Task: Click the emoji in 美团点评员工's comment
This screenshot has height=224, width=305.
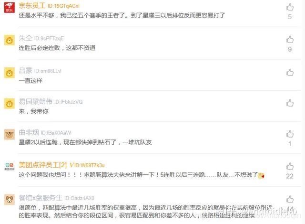Action: (261, 175)
